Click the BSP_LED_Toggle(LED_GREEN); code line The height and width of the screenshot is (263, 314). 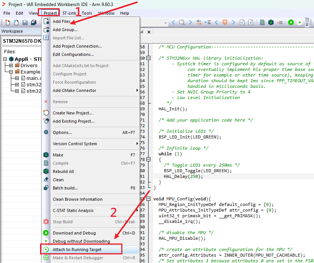coord(198,171)
